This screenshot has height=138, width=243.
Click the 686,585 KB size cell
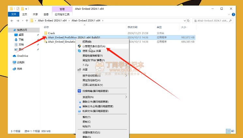[188, 42]
